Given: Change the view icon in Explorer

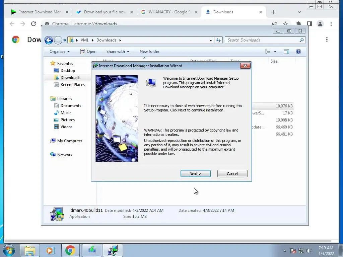Looking at the screenshot, I should [x=268, y=52].
